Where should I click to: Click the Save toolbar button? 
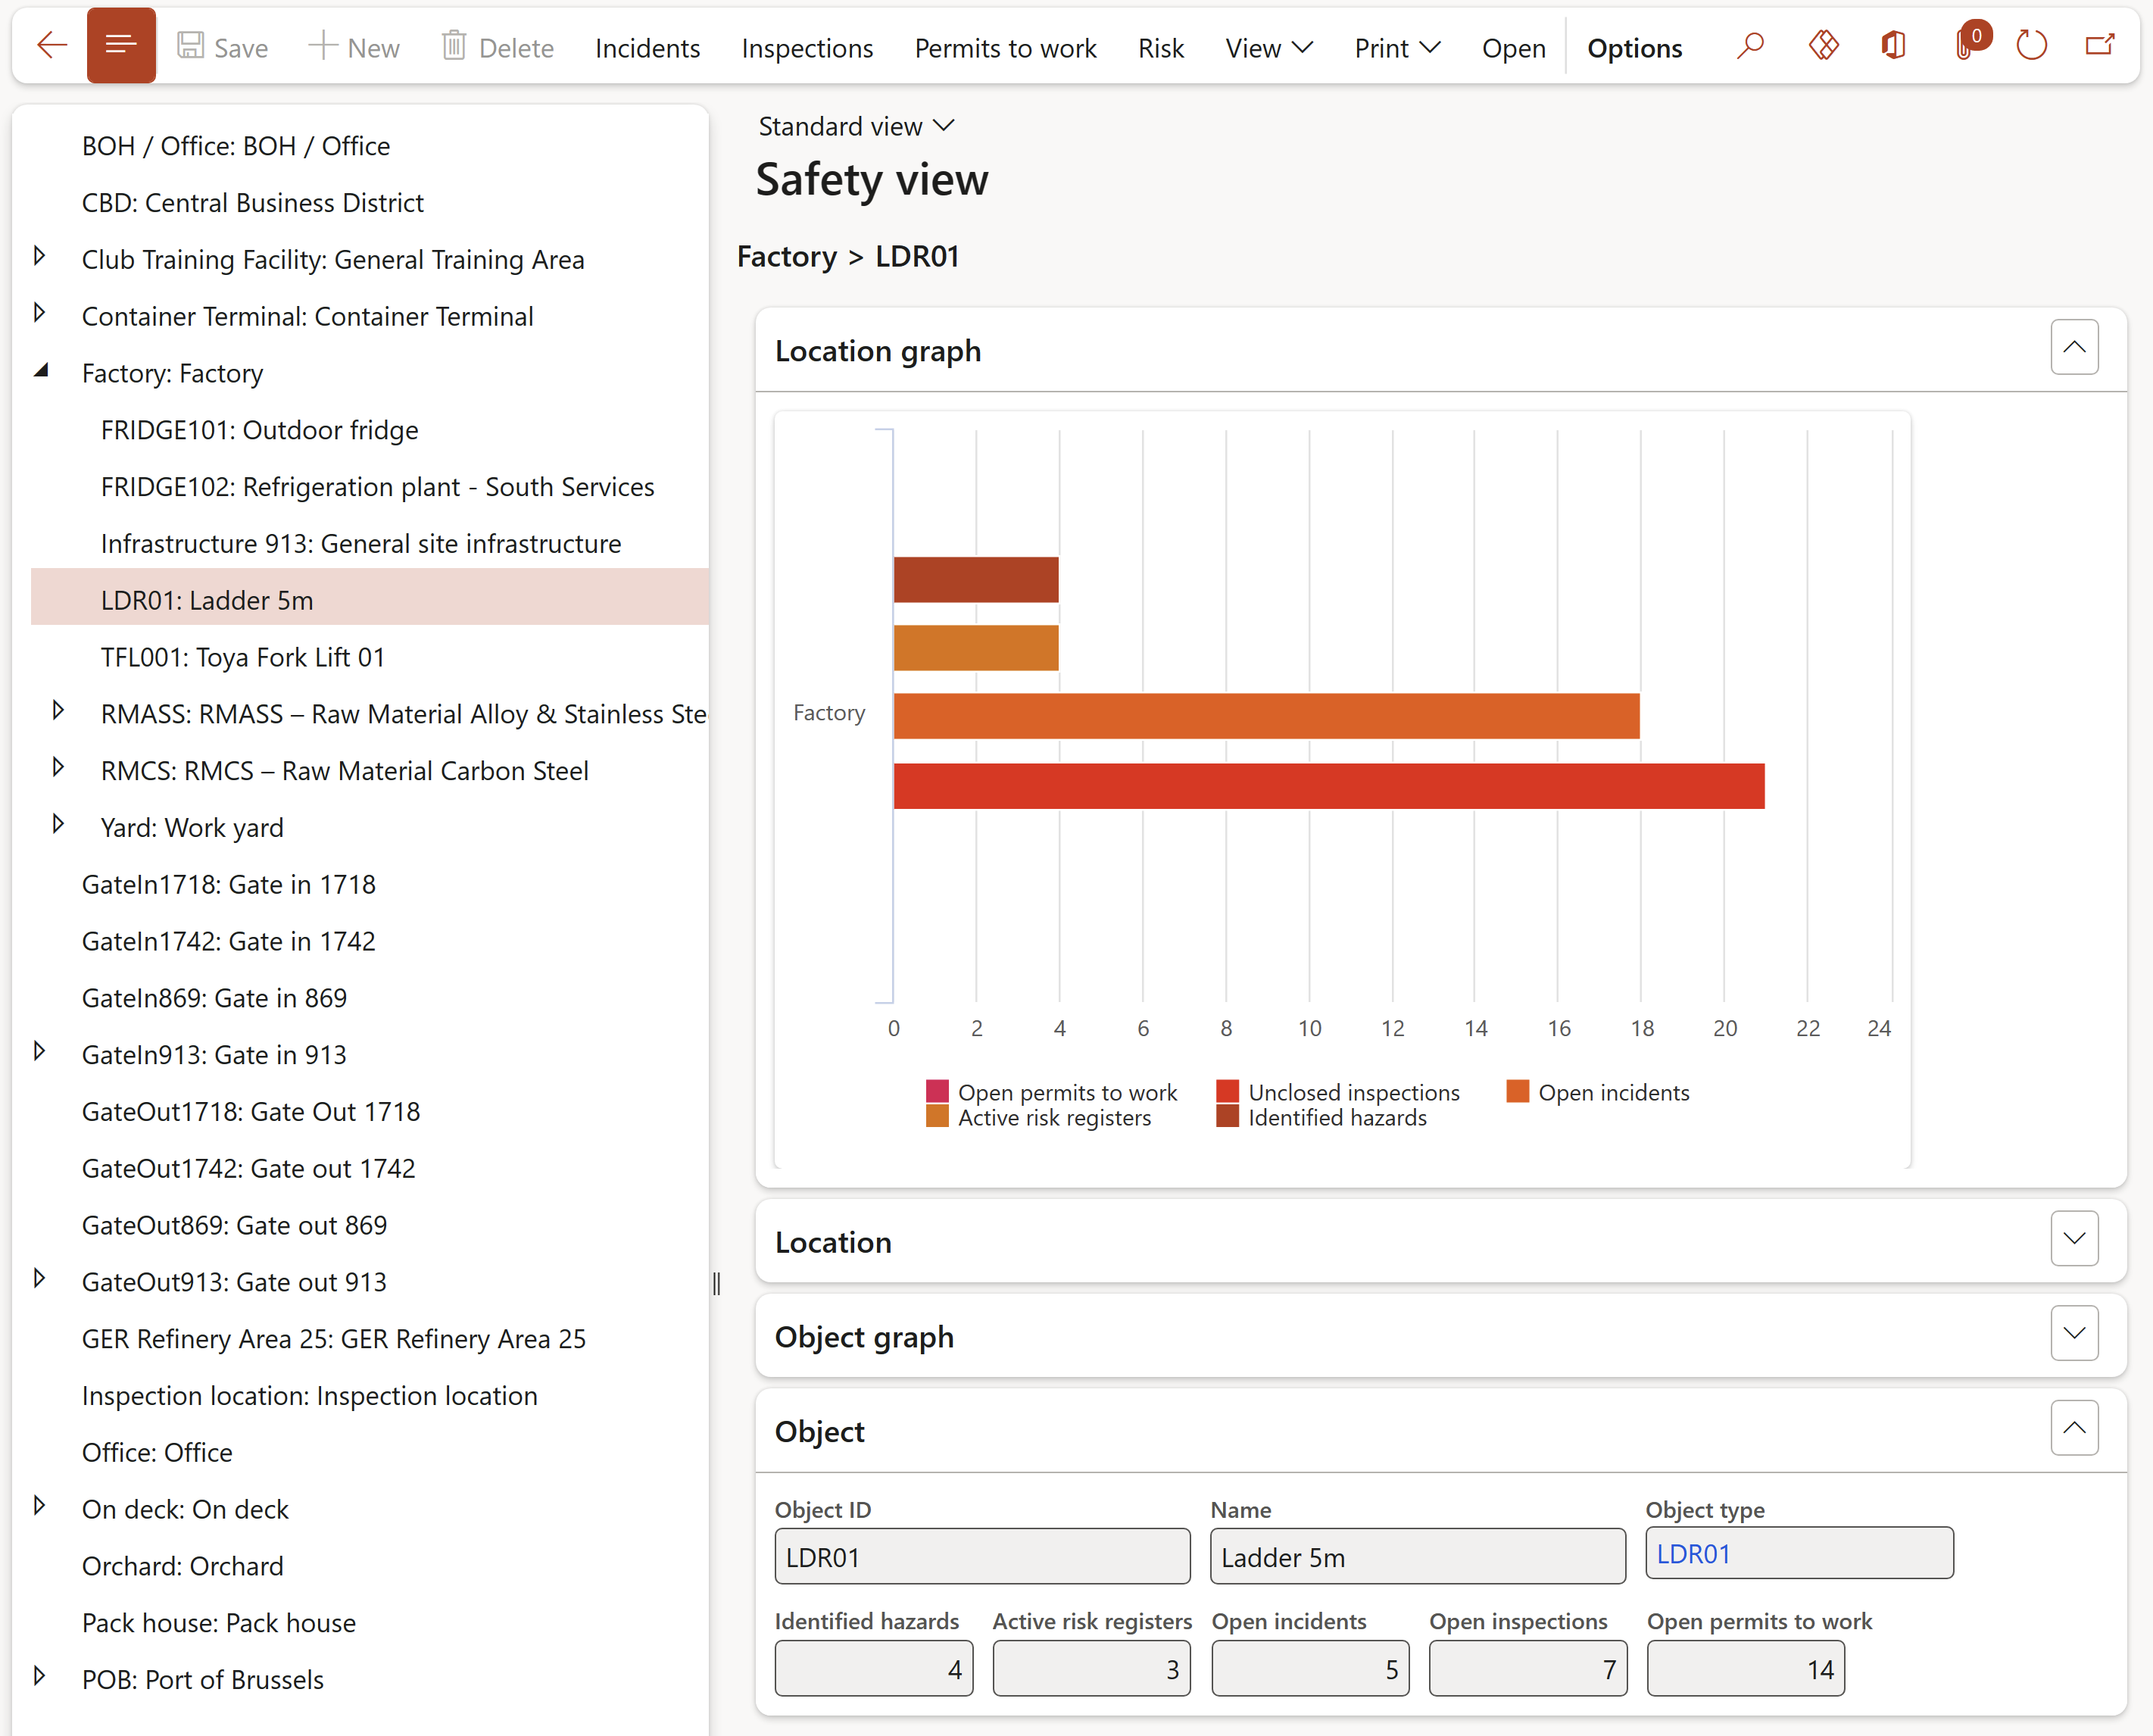point(222,47)
